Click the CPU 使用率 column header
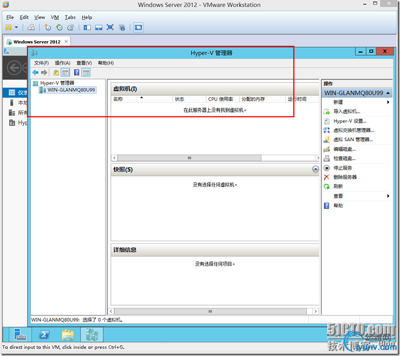This screenshot has width=400, height=356. click(x=223, y=99)
